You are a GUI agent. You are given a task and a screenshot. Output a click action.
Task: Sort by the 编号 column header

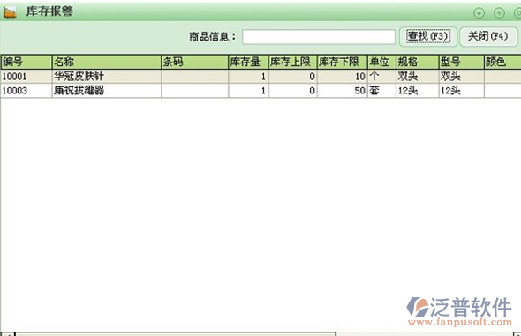click(x=26, y=62)
